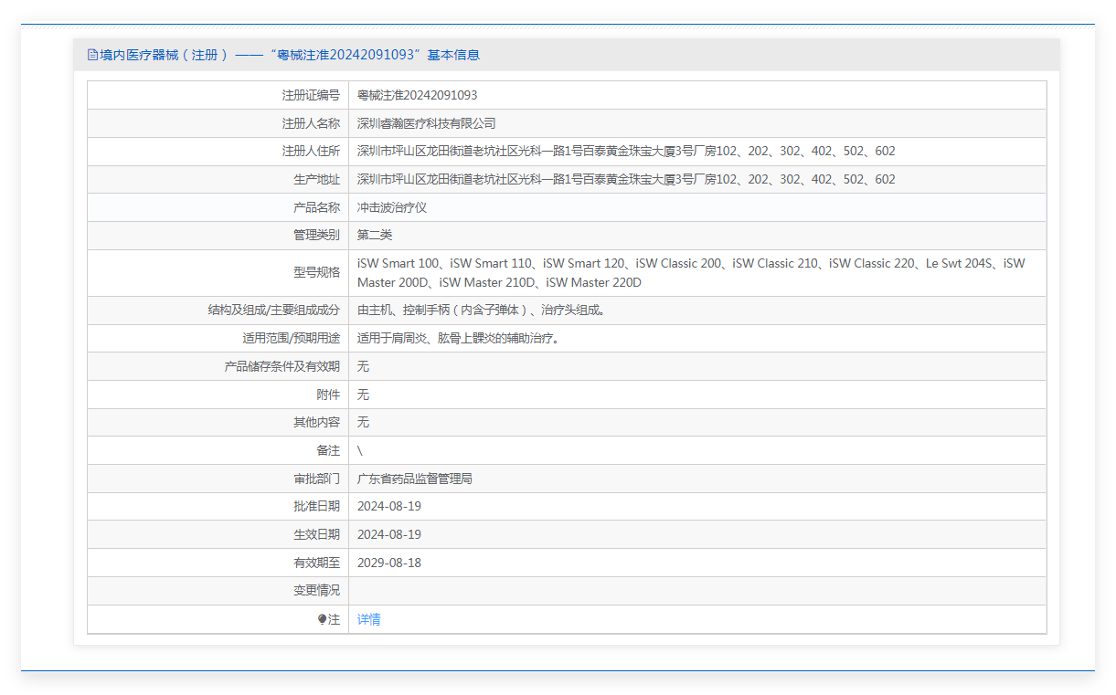The image size is (1116, 695).
Task: Select the 无 value in 附件 row
Action: pos(363,395)
